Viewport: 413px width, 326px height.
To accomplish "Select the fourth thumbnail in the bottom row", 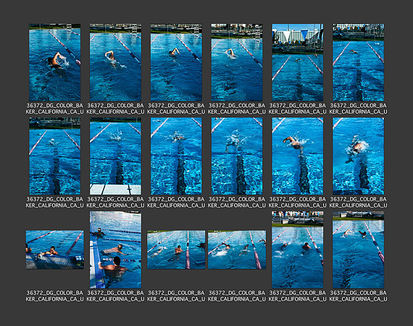I will 237,250.
